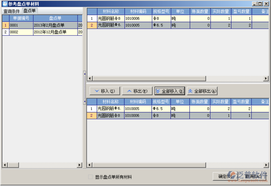This screenshot has width=271, height=186.
Task: Click lower table scroll left arrow
Action: (89, 165)
